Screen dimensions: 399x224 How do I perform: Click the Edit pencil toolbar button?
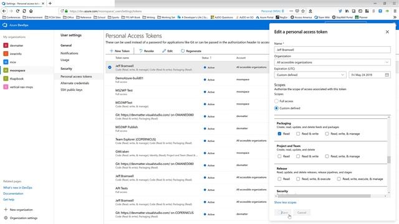[168, 51]
